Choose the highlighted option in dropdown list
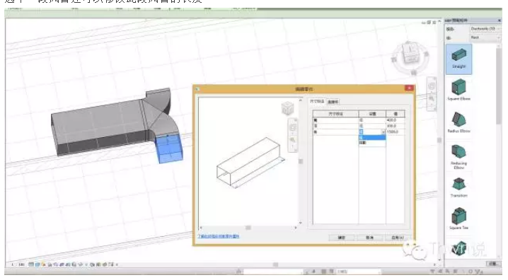Image resolution: width=508 pixels, height=280 pixels. tap(372, 137)
